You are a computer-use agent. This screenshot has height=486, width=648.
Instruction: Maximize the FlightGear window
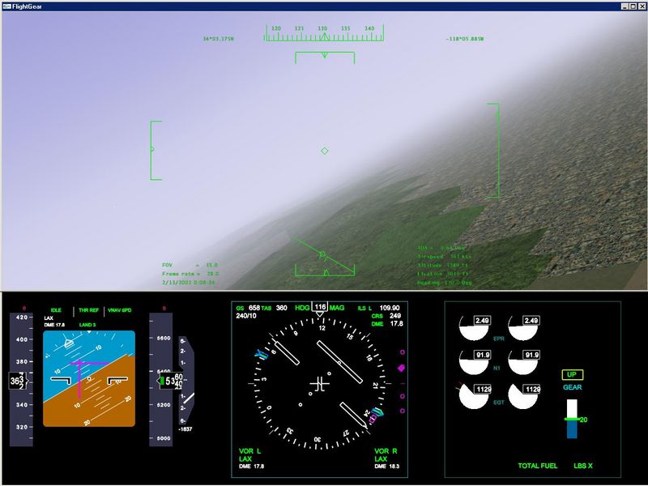point(630,6)
